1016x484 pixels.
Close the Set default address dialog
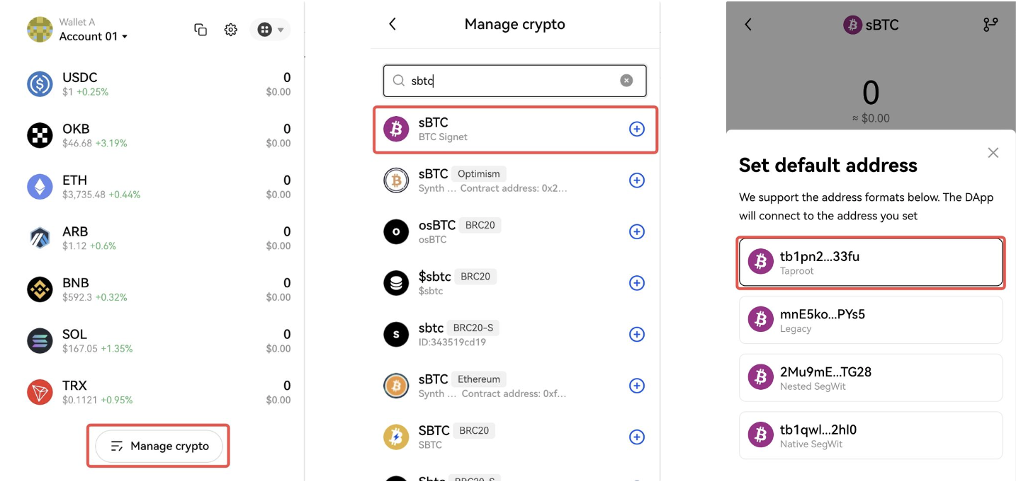click(x=993, y=153)
